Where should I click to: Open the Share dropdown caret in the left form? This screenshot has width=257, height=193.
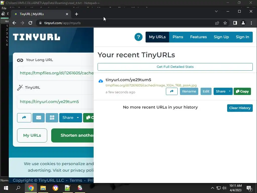[78, 118]
